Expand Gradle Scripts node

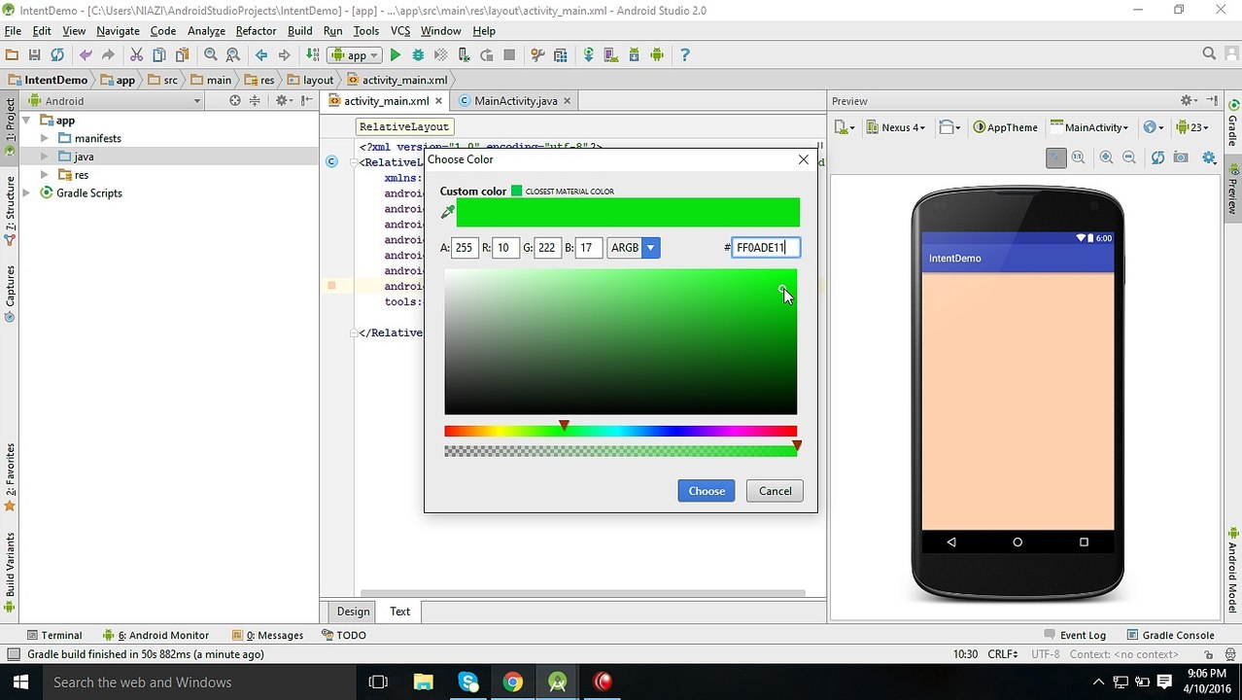[x=28, y=193]
